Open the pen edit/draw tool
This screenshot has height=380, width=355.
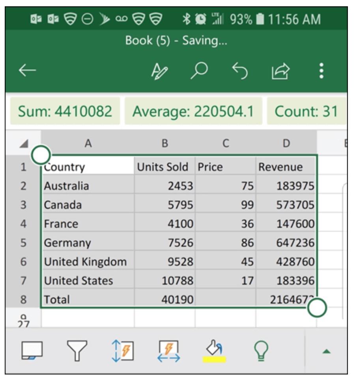point(159,71)
